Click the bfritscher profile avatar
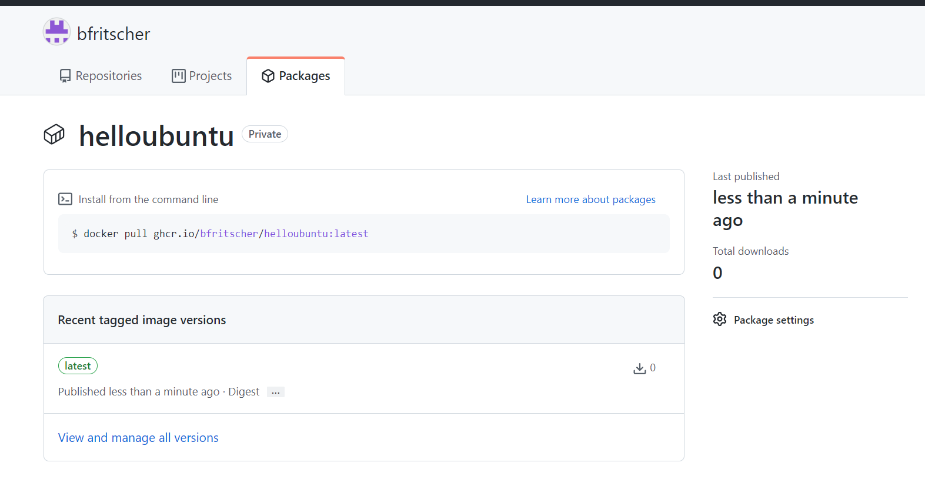The height and width of the screenshot is (479, 925). [x=56, y=32]
